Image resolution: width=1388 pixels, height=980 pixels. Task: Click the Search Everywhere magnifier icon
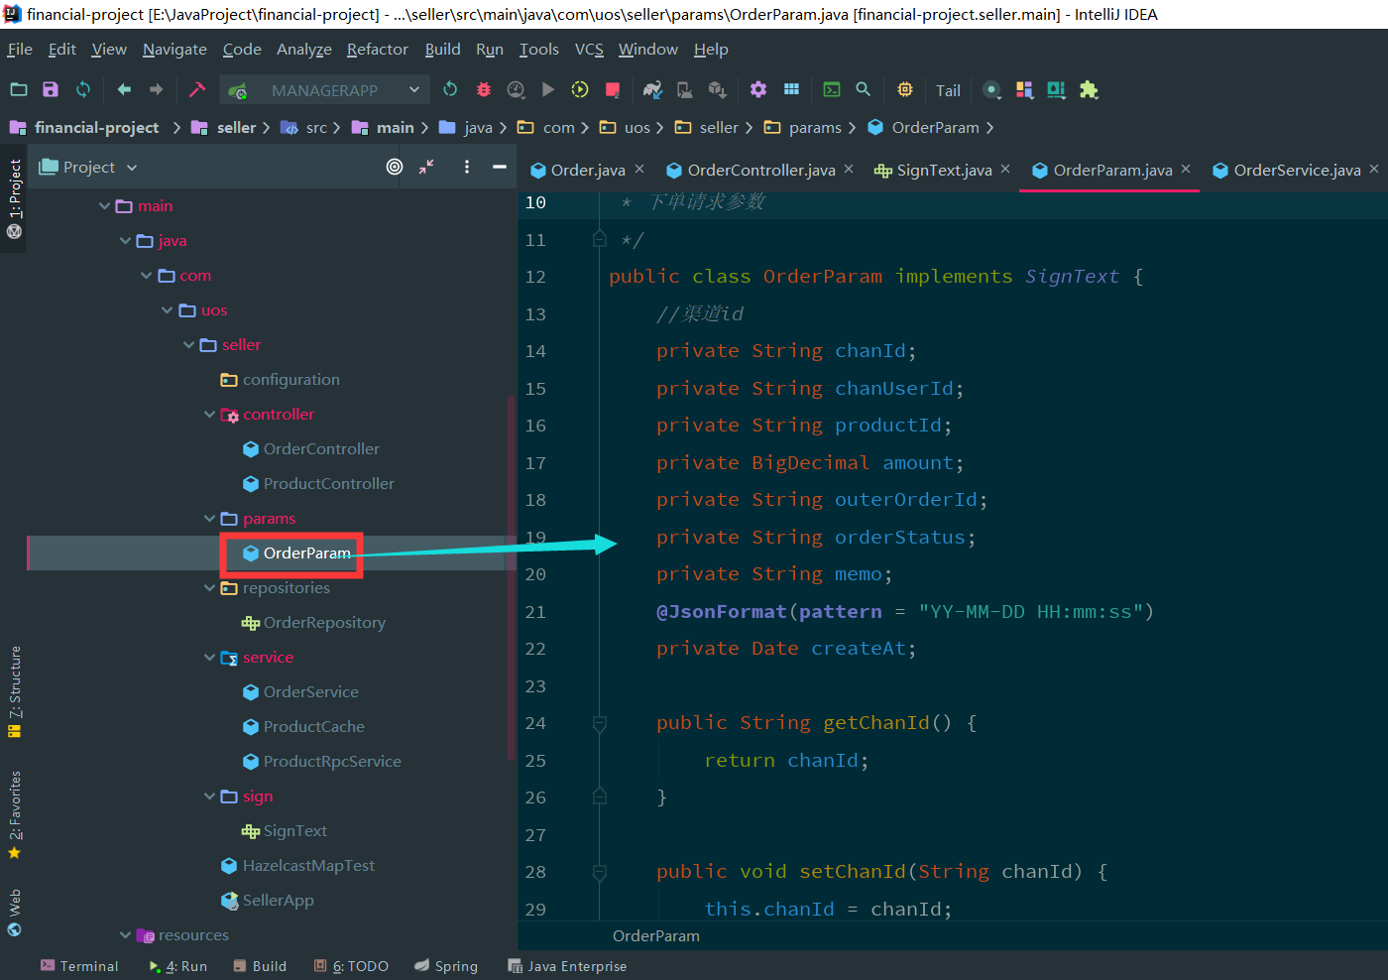click(864, 89)
